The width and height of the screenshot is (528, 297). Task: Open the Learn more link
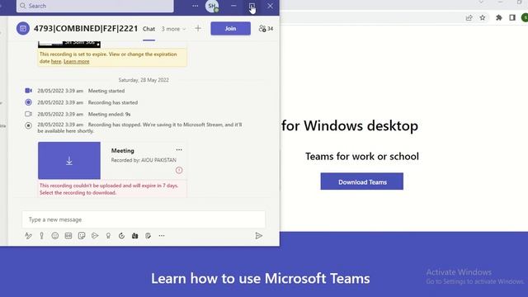coord(77,61)
